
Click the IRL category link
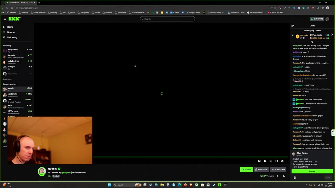[x=49, y=176]
